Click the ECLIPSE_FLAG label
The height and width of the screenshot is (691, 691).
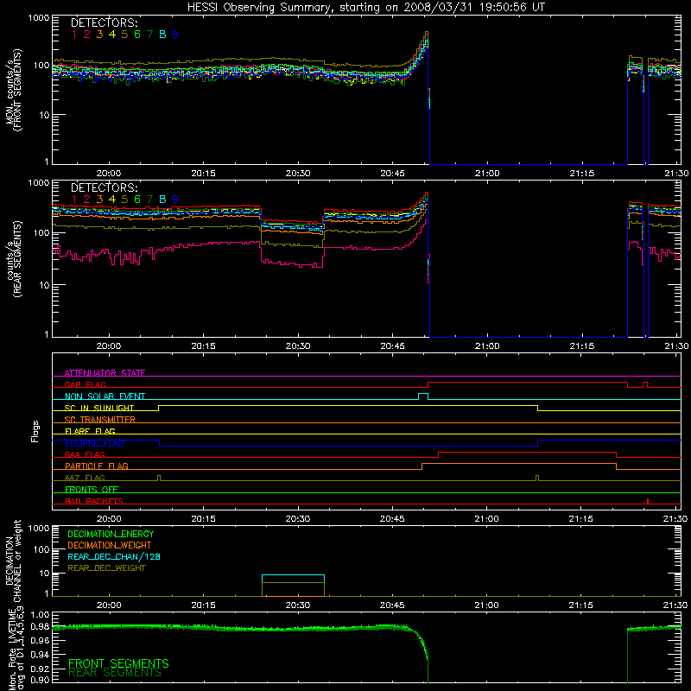94,443
